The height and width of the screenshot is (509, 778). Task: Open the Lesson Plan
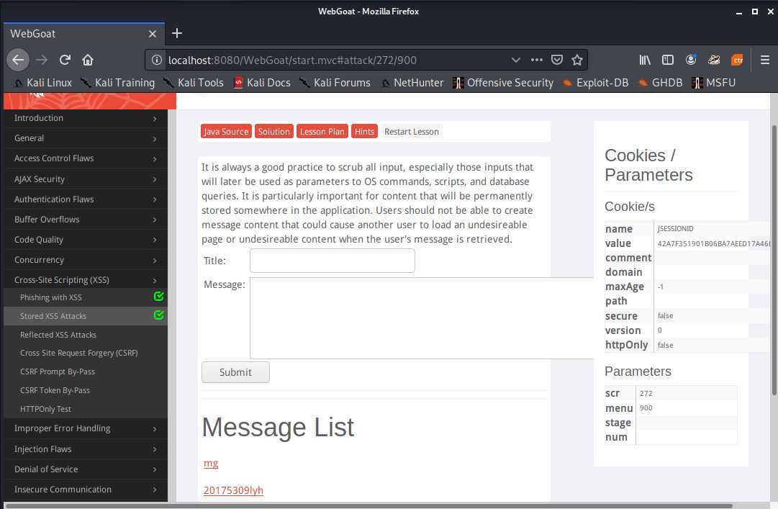click(x=322, y=132)
